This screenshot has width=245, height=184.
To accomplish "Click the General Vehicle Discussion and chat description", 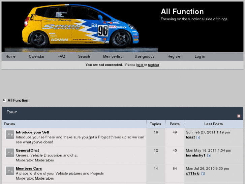I will (x=47, y=155).
